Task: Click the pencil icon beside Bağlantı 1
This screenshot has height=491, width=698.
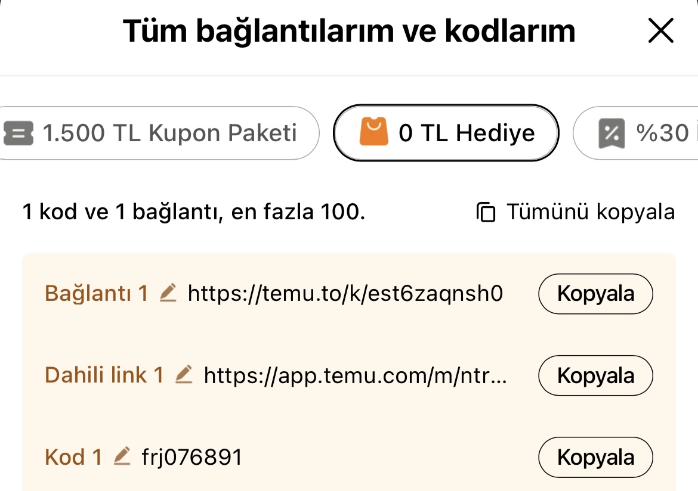Action: click(x=169, y=293)
